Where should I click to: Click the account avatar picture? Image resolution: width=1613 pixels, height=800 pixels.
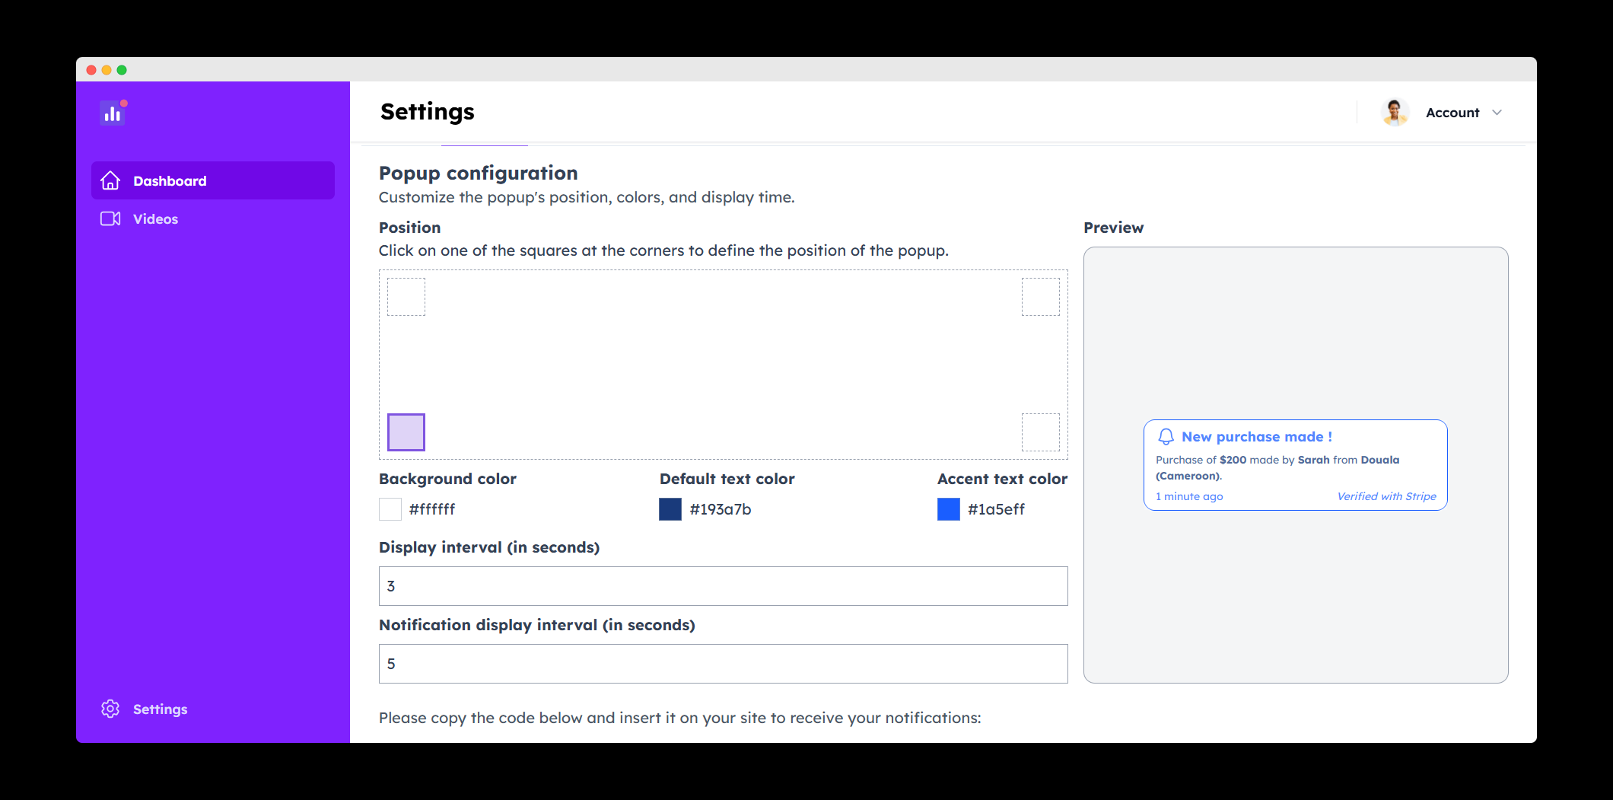[1395, 113]
